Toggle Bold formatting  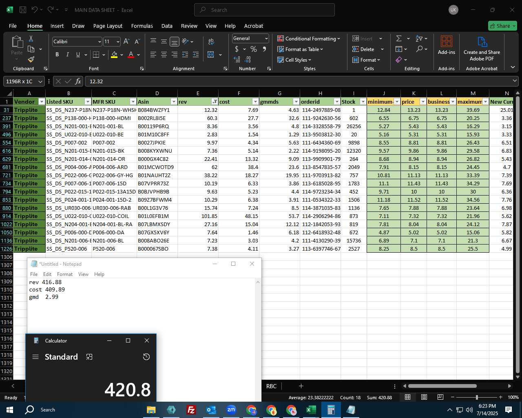point(57,54)
